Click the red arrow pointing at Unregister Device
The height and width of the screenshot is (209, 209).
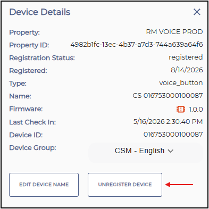[x=179, y=185]
